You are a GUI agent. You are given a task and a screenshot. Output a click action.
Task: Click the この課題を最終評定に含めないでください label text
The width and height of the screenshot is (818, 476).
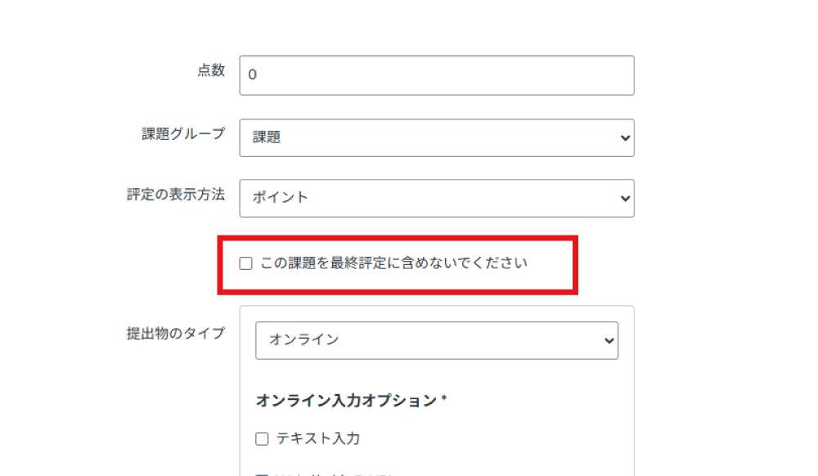(393, 263)
